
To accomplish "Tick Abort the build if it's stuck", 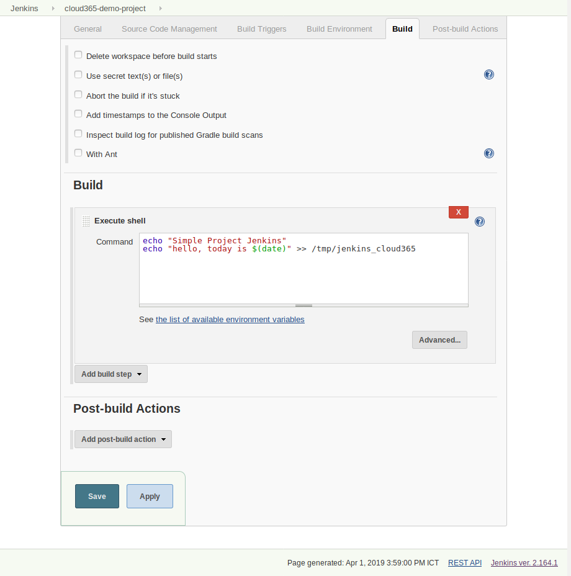I will click(x=78, y=94).
